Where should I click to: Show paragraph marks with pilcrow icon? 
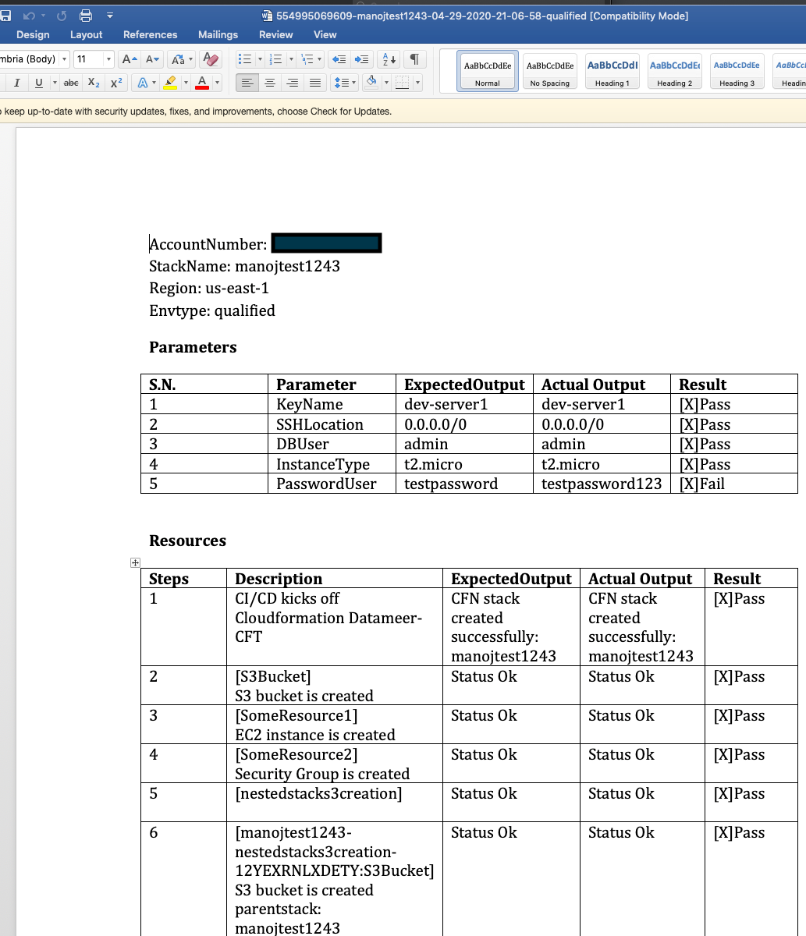414,59
